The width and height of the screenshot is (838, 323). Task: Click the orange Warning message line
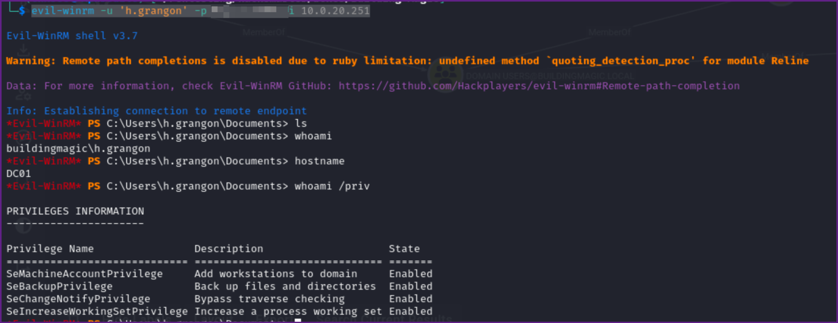pyautogui.click(x=407, y=61)
